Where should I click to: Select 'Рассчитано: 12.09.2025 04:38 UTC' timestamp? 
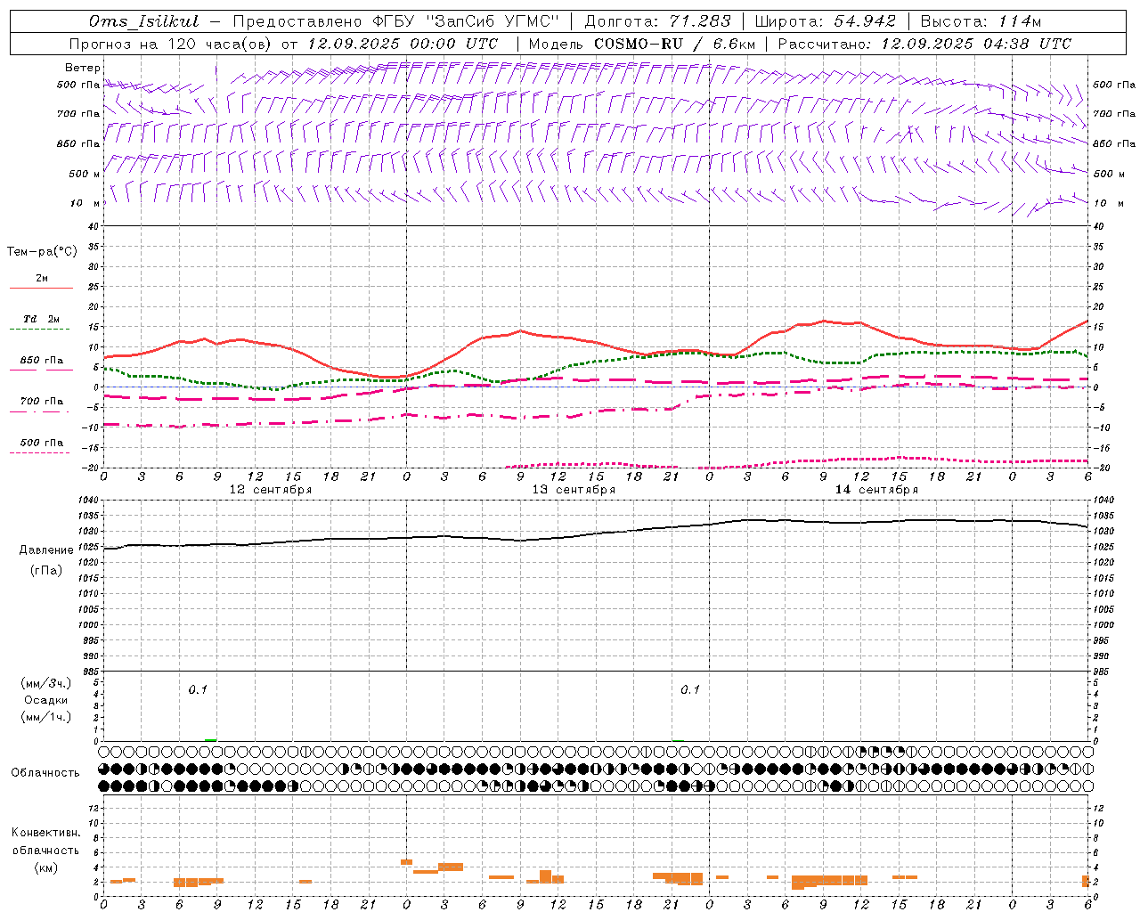(924, 44)
